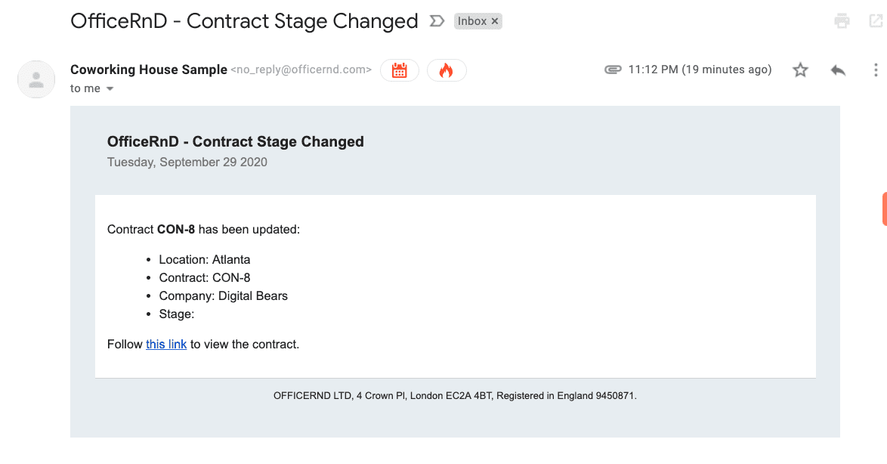The image size is (887, 464).
Task: Follow "this link" to view the contract
Action: [166, 344]
